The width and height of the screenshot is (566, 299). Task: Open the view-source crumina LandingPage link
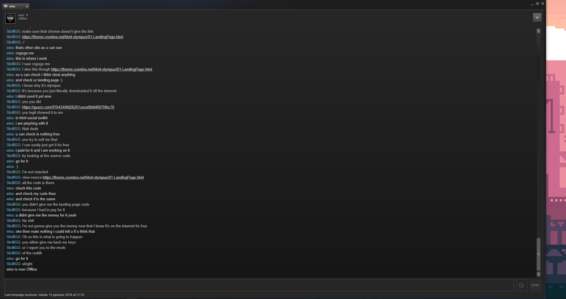click(93, 178)
